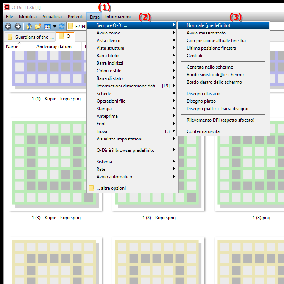Choose Centrata nello schermo

click(223, 67)
